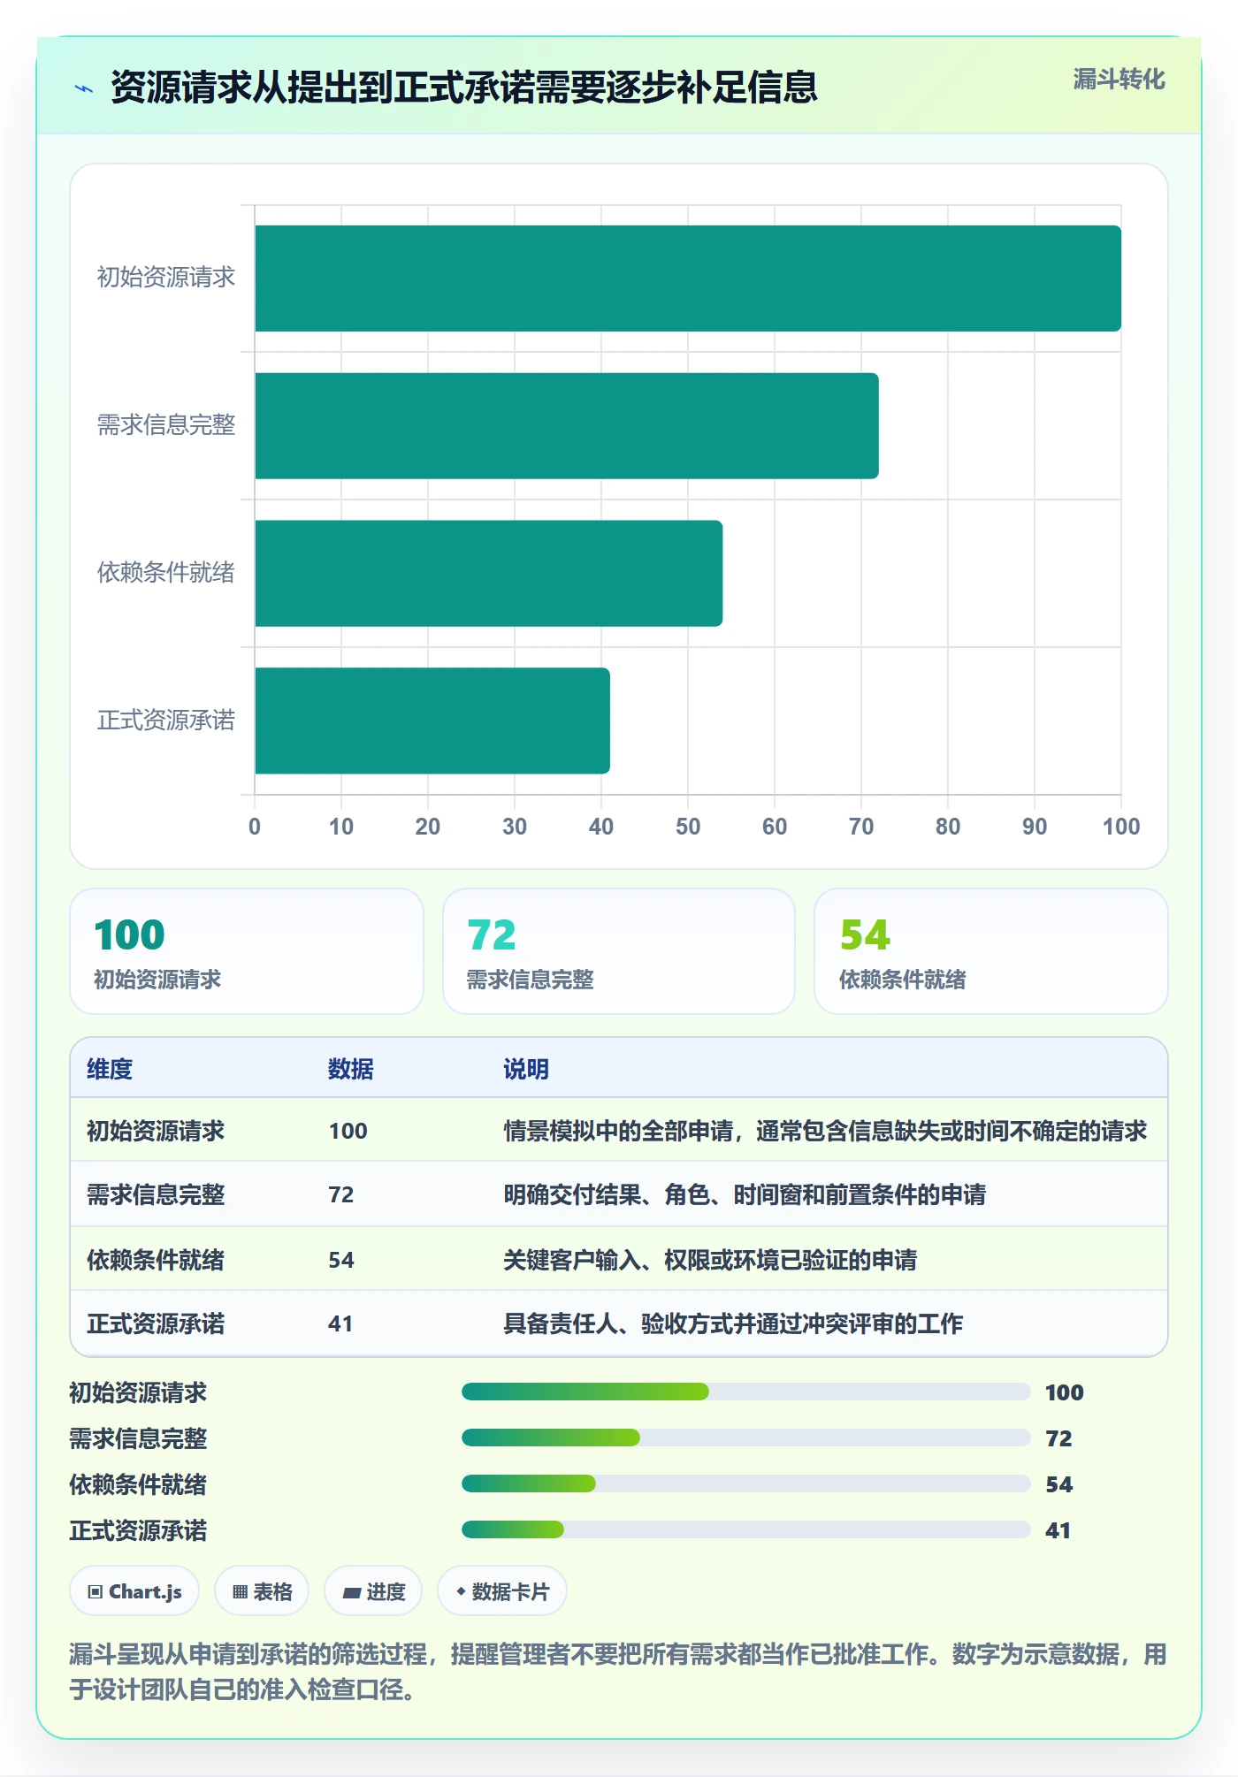Click the 正式资源承诺 bar in the chart
The image size is (1238, 1777).
(x=432, y=721)
